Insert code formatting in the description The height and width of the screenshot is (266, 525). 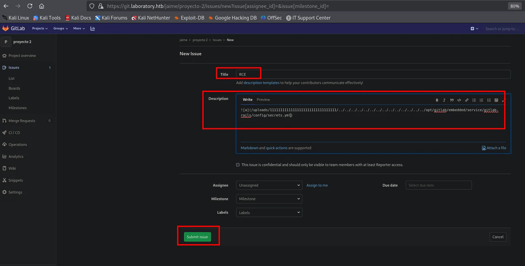[459, 100]
